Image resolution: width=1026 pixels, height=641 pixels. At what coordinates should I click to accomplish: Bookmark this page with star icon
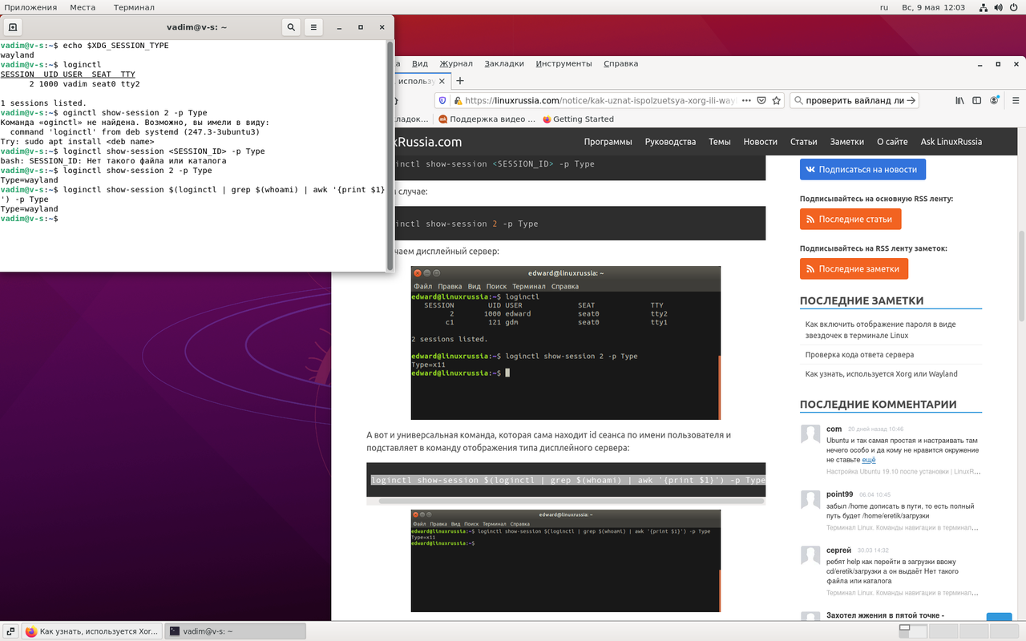(x=777, y=101)
